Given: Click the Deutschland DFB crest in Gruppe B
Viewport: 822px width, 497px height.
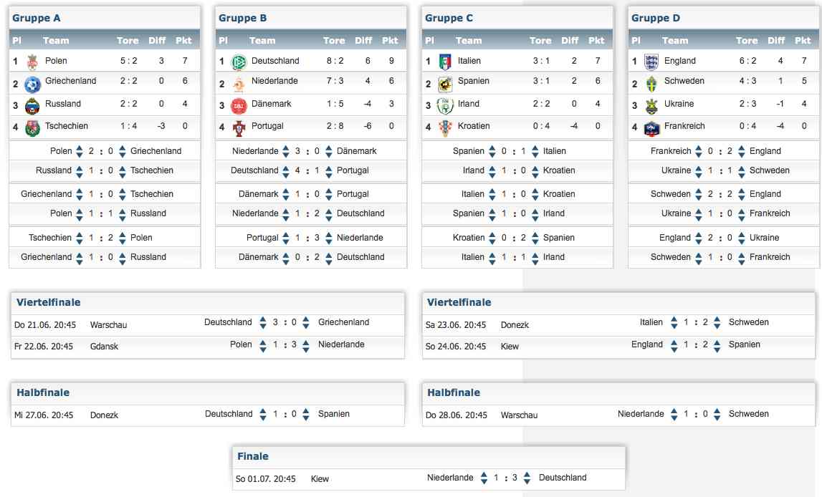Looking at the screenshot, I should point(239,62).
